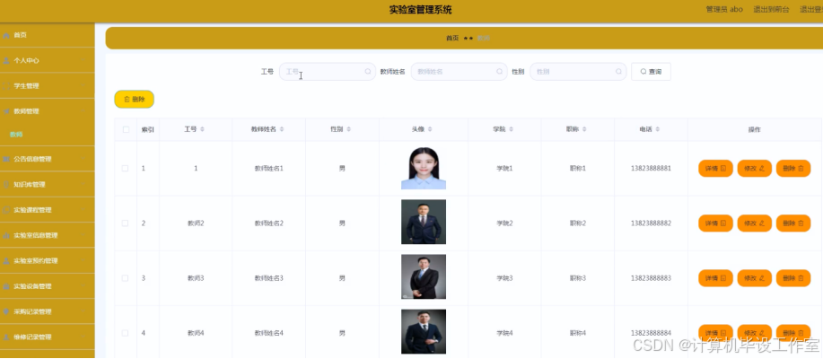Screen dimensions: 823x359
Task: Focus the 工号 search input field
Action: click(328, 72)
